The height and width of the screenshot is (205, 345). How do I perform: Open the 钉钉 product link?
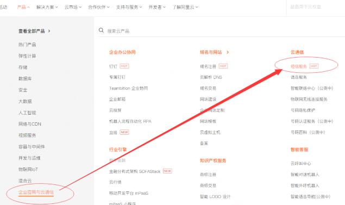pos(114,66)
